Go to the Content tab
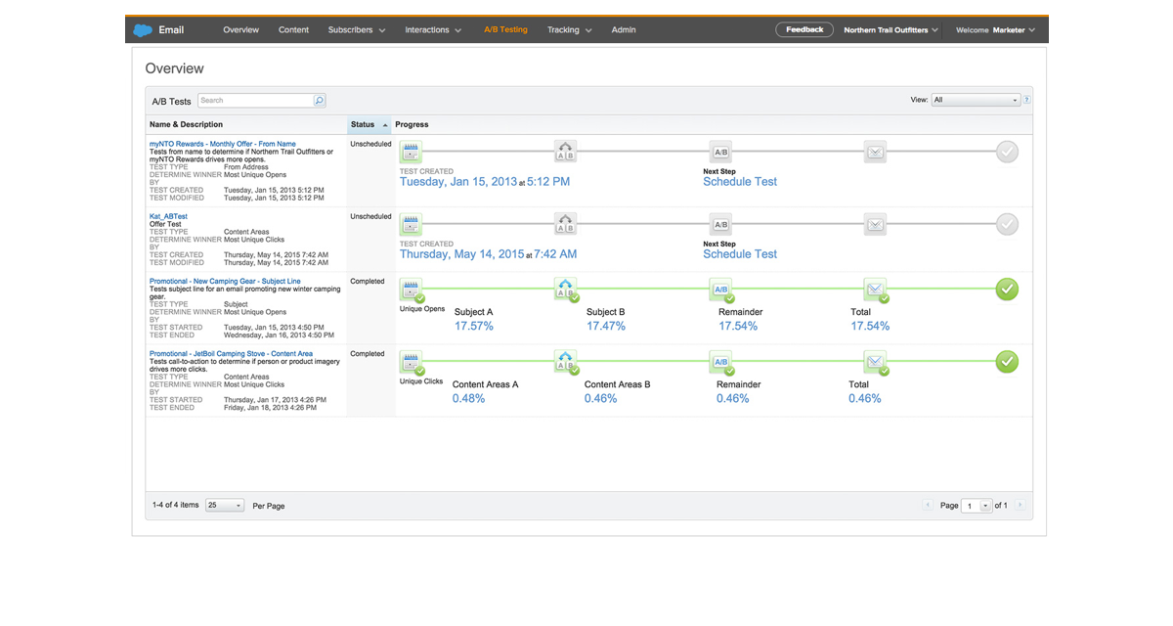Screen dimensions: 1173x626 click(293, 30)
